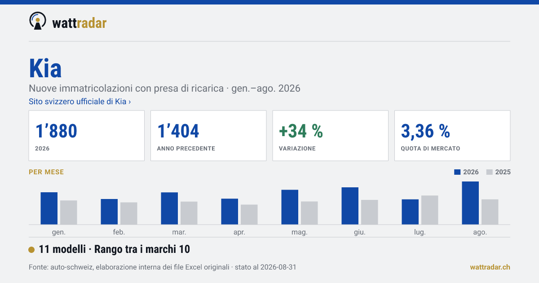Click the subtitle about Nuove immatricolazioni
The width and height of the screenshot is (539, 283).
164,88
